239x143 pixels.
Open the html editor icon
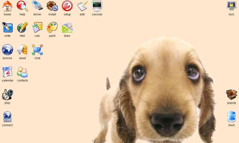22,28
